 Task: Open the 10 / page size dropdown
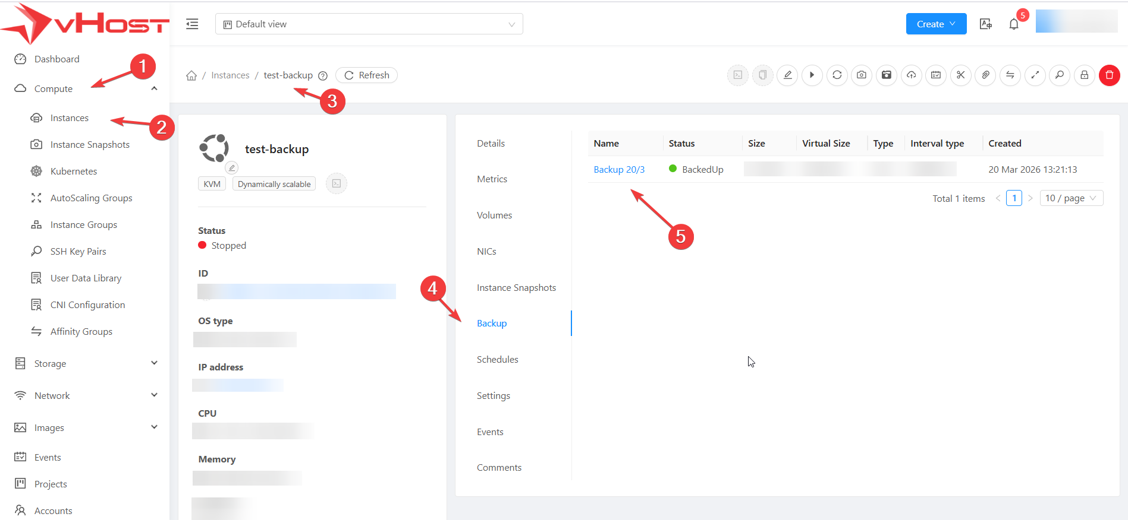point(1071,198)
